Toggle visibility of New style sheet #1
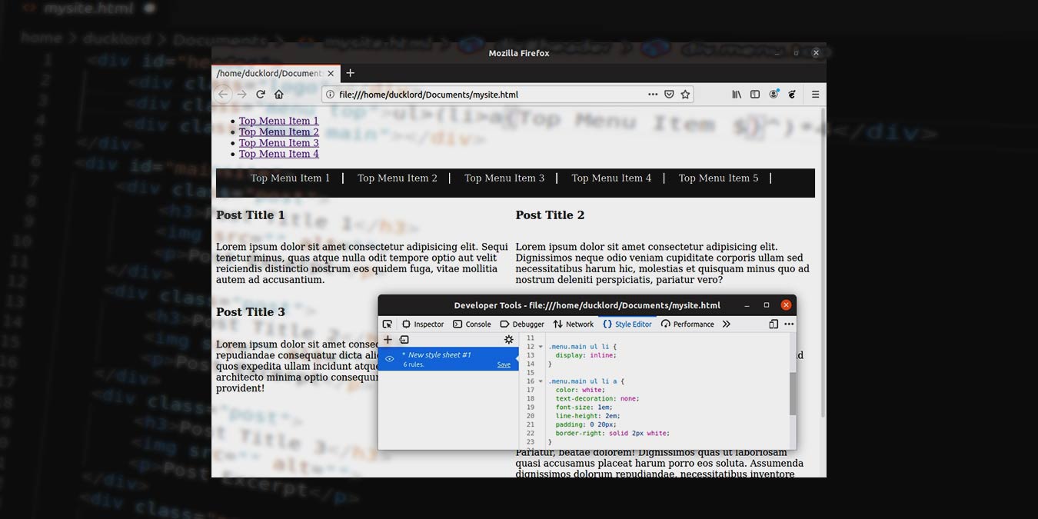Image resolution: width=1038 pixels, height=519 pixels. [390, 358]
